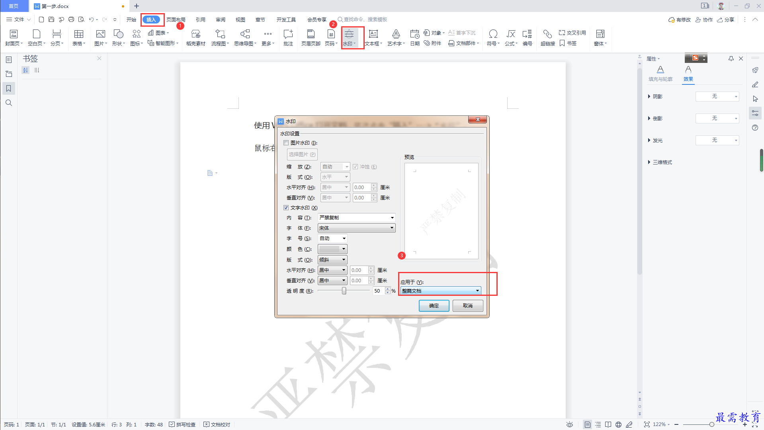The image size is (764, 430).
Task: Click the search icon in left sidebar
Action: [x=9, y=103]
